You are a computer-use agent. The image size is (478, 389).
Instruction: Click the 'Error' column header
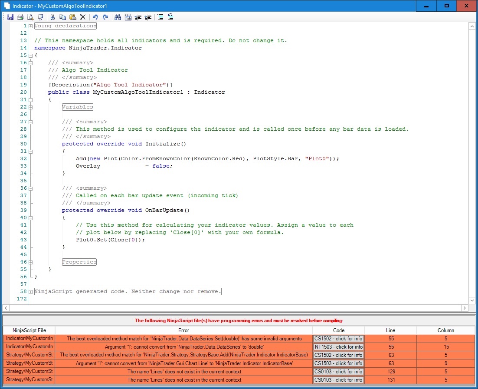(183, 330)
